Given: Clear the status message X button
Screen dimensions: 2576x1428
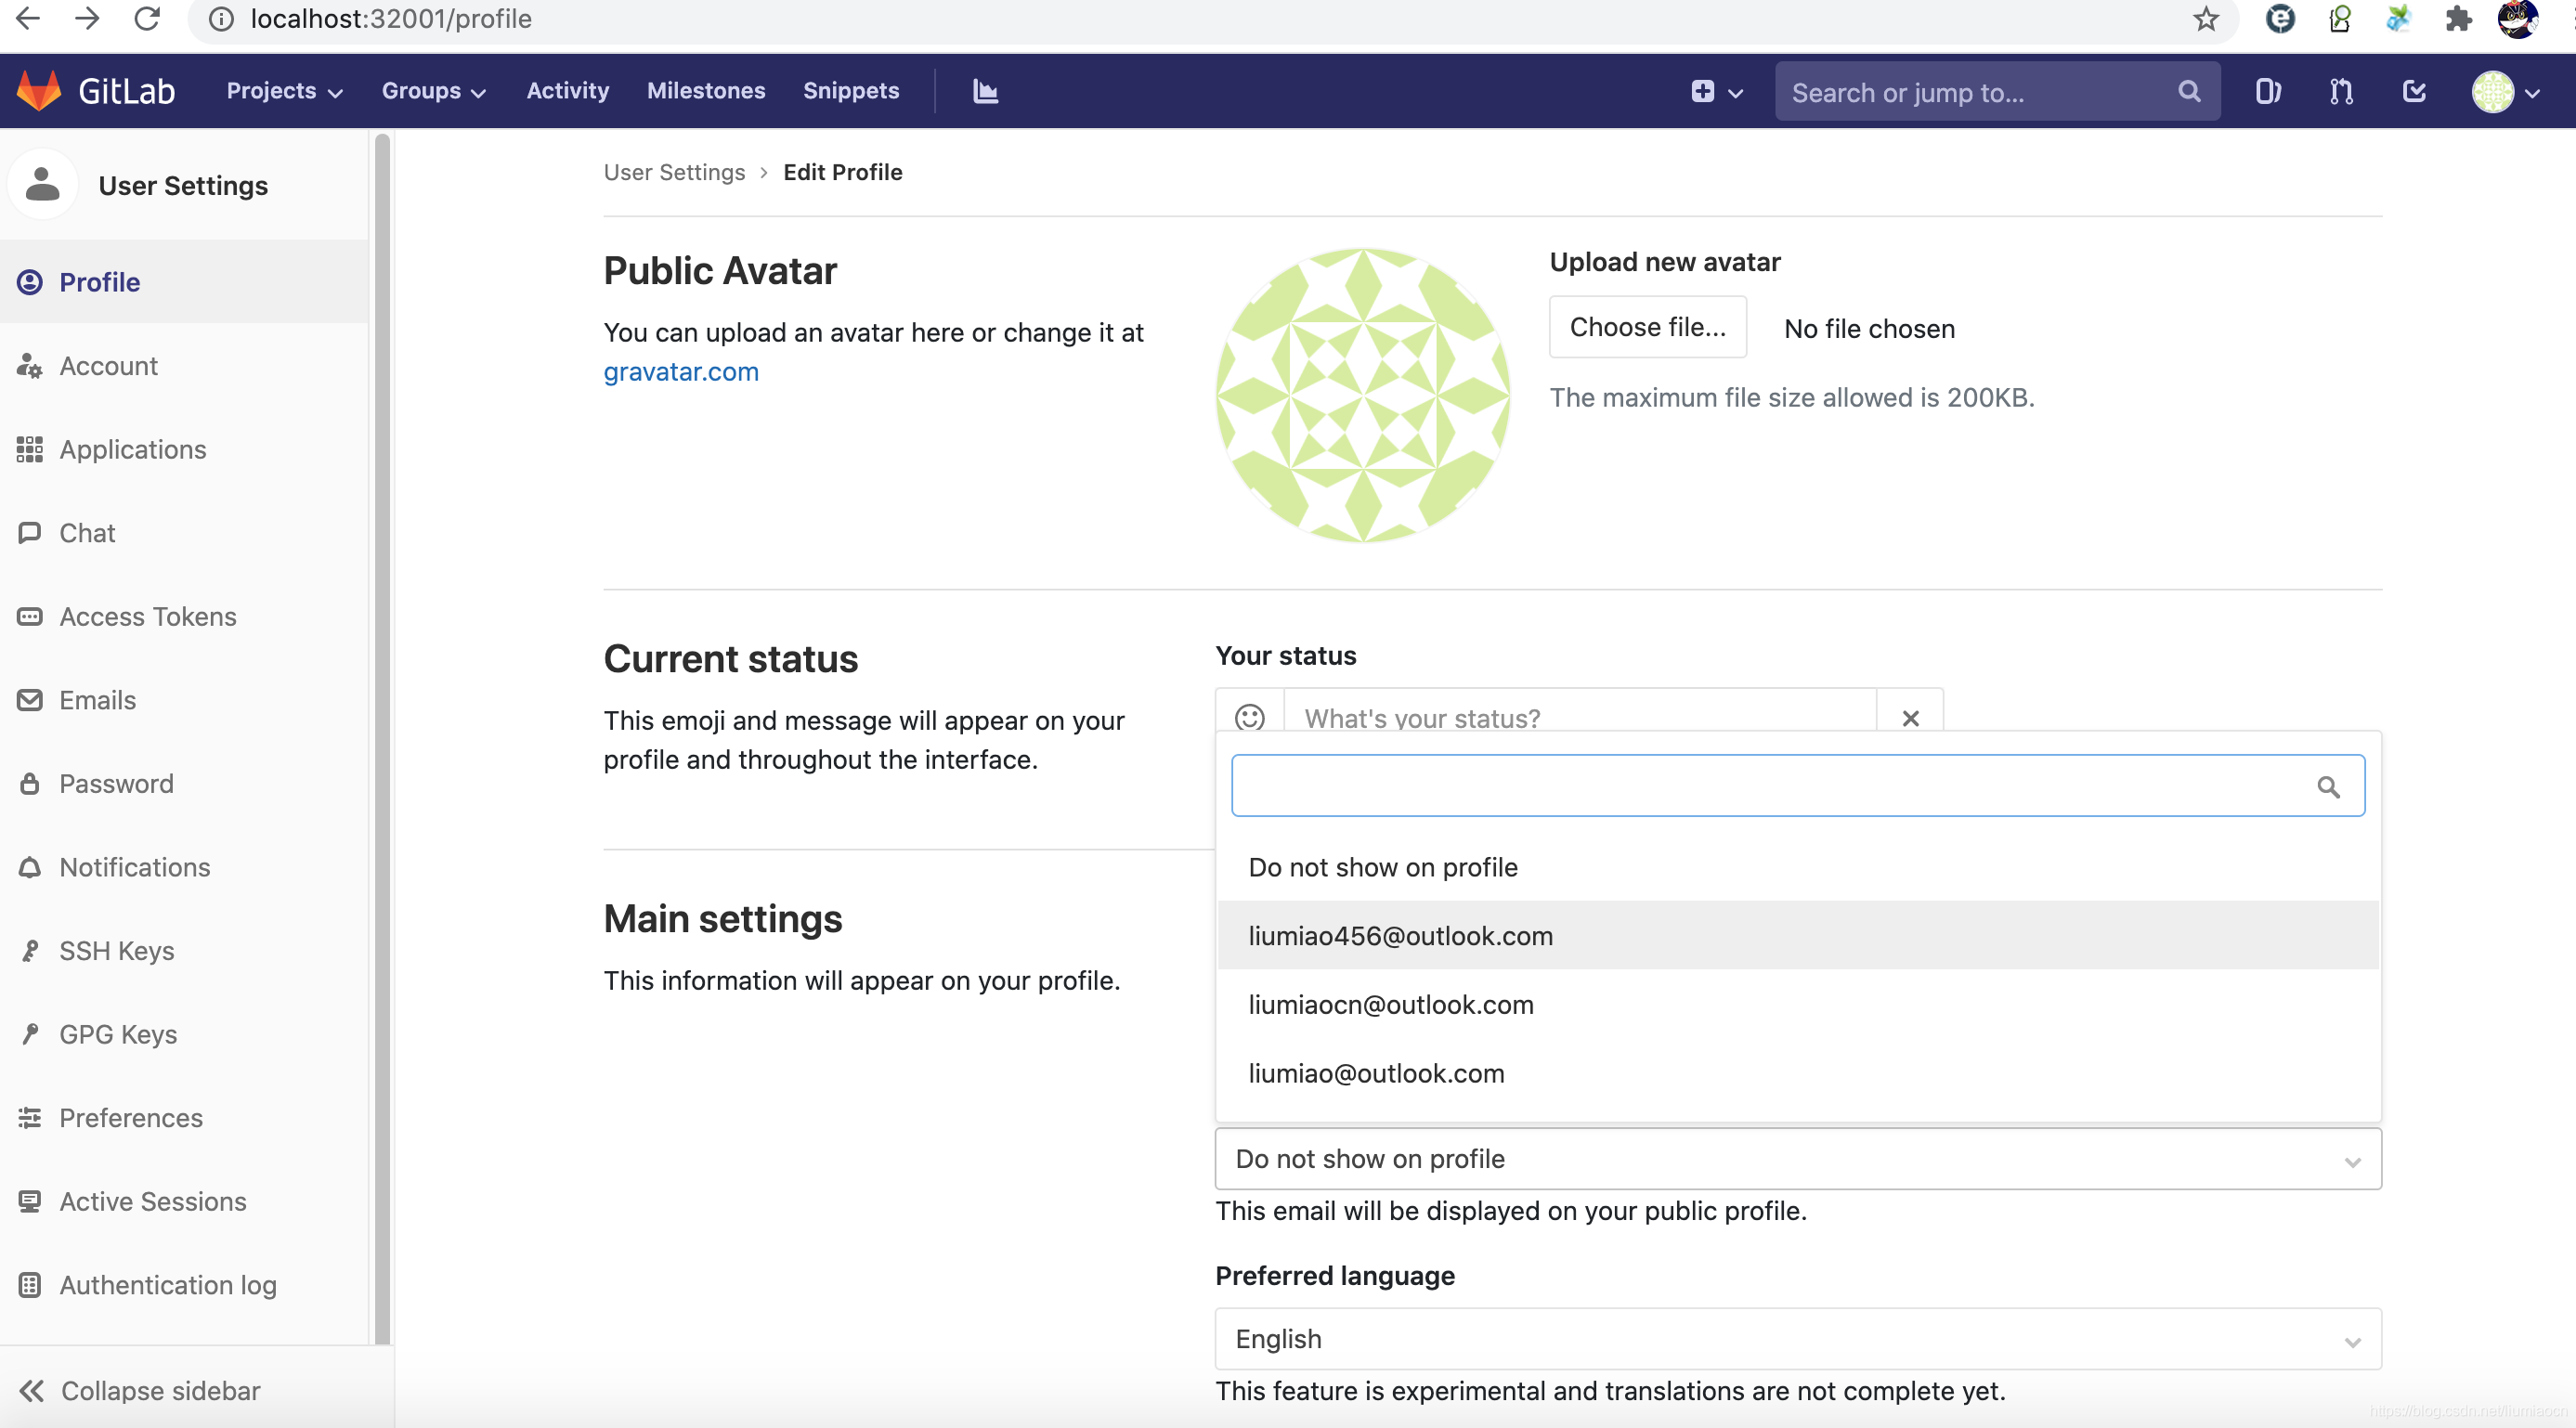Looking at the screenshot, I should click(x=1911, y=718).
